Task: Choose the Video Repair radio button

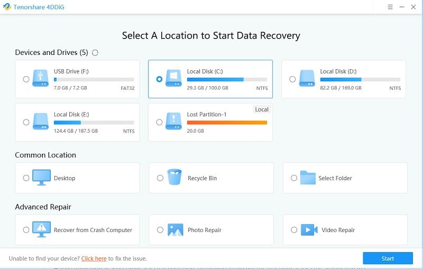Action: click(294, 230)
